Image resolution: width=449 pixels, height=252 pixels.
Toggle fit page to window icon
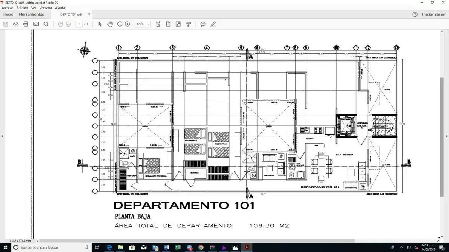coord(168,24)
